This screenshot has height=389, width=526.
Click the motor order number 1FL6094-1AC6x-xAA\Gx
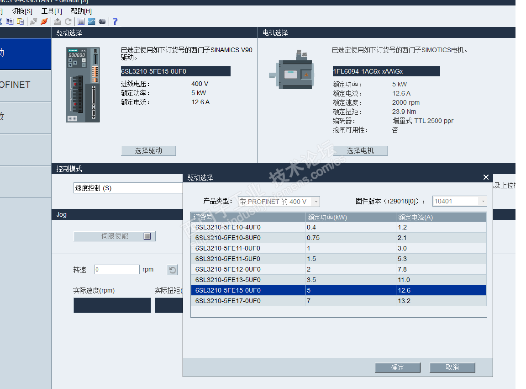(386, 71)
